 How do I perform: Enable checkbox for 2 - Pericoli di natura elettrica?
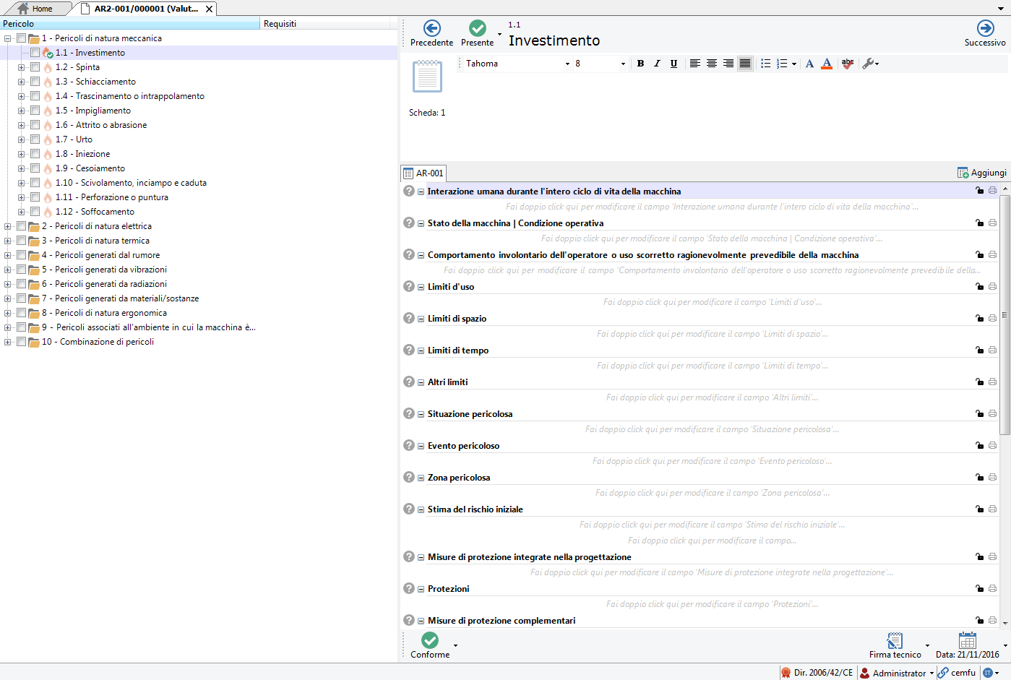[x=21, y=226]
